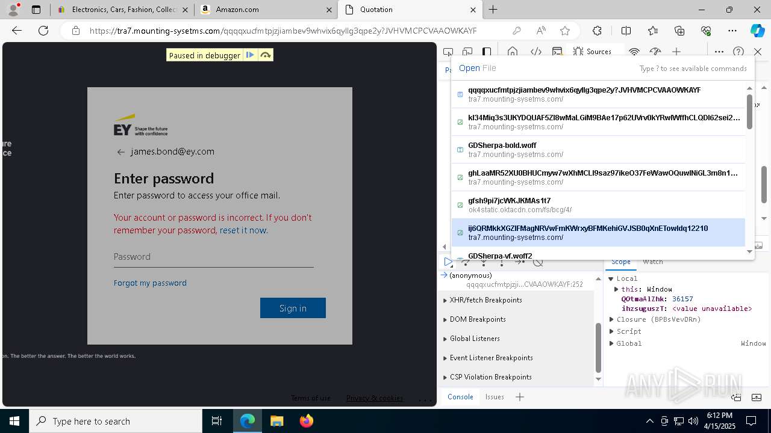Enter split screen view
The height and width of the screenshot is (433, 771).
tap(626, 31)
